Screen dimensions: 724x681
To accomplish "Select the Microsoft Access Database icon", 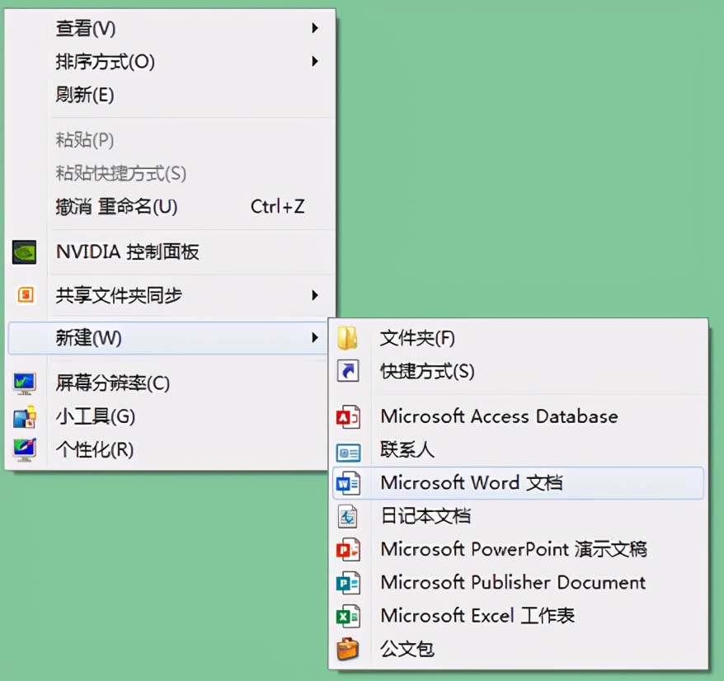I will tap(348, 416).
